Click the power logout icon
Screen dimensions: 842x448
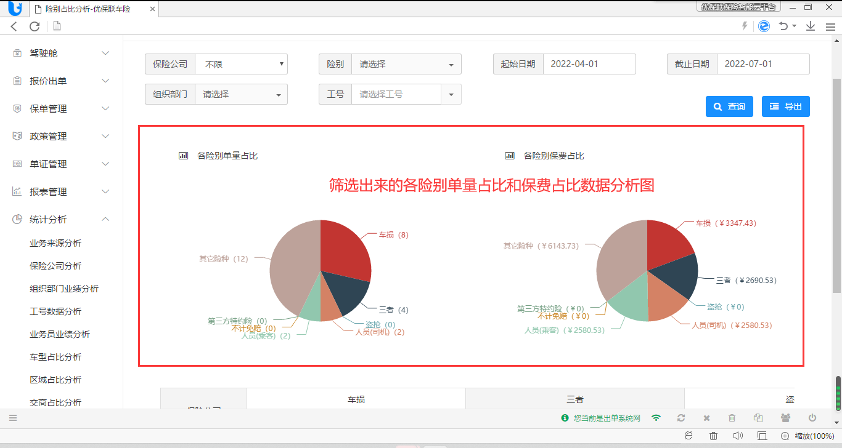[x=812, y=418]
